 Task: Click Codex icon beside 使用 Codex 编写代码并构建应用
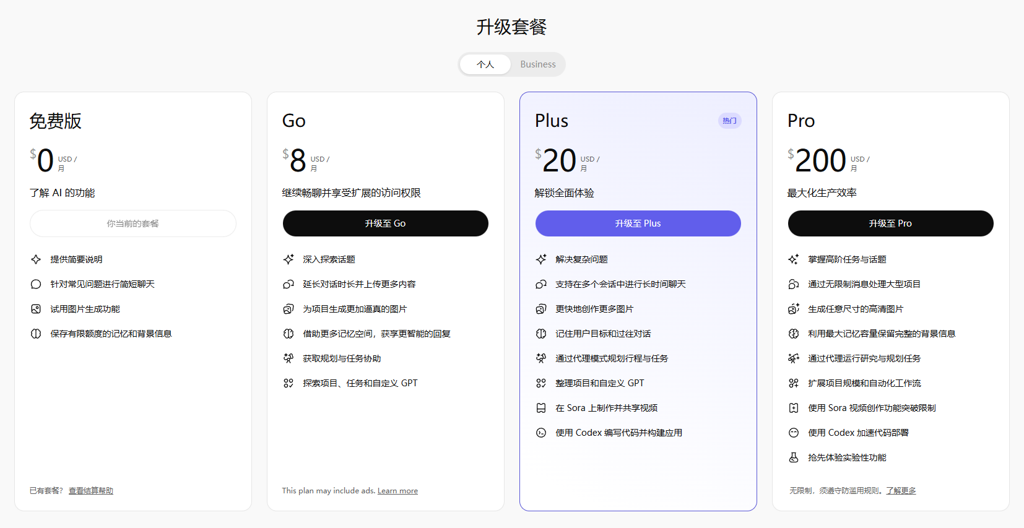point(541,433)
